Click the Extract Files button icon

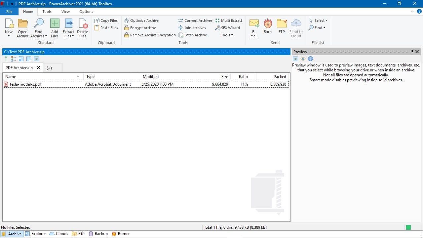(x=69, y=23)
